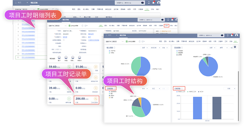
Task: Toggle the green legend entry of 工时进度 chart
Action: [x=192, y=92]
